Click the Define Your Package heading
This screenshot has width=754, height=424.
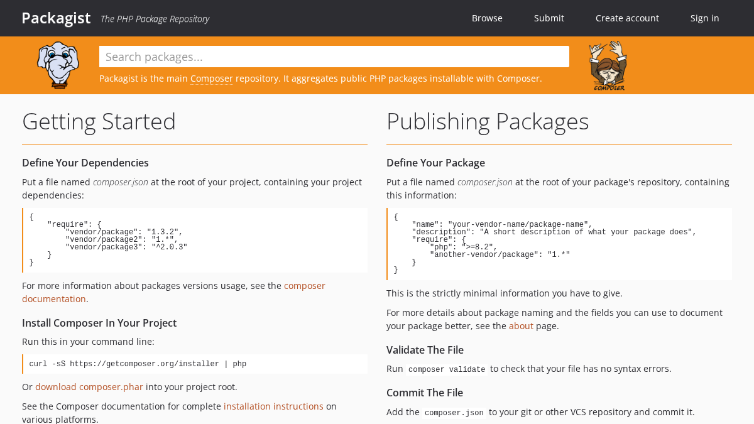(435, 163)
